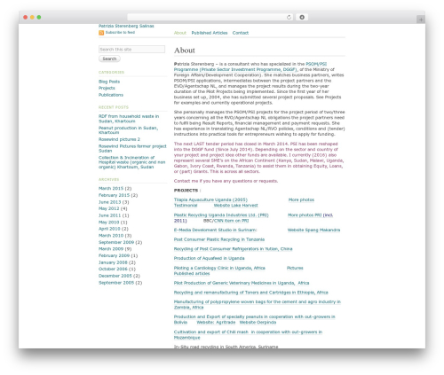Click the Search this site field

[x=131, y=50]
